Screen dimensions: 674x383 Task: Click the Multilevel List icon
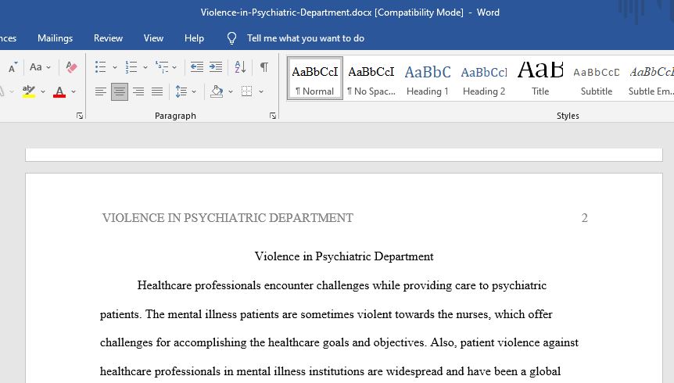(x=162, y=67)
